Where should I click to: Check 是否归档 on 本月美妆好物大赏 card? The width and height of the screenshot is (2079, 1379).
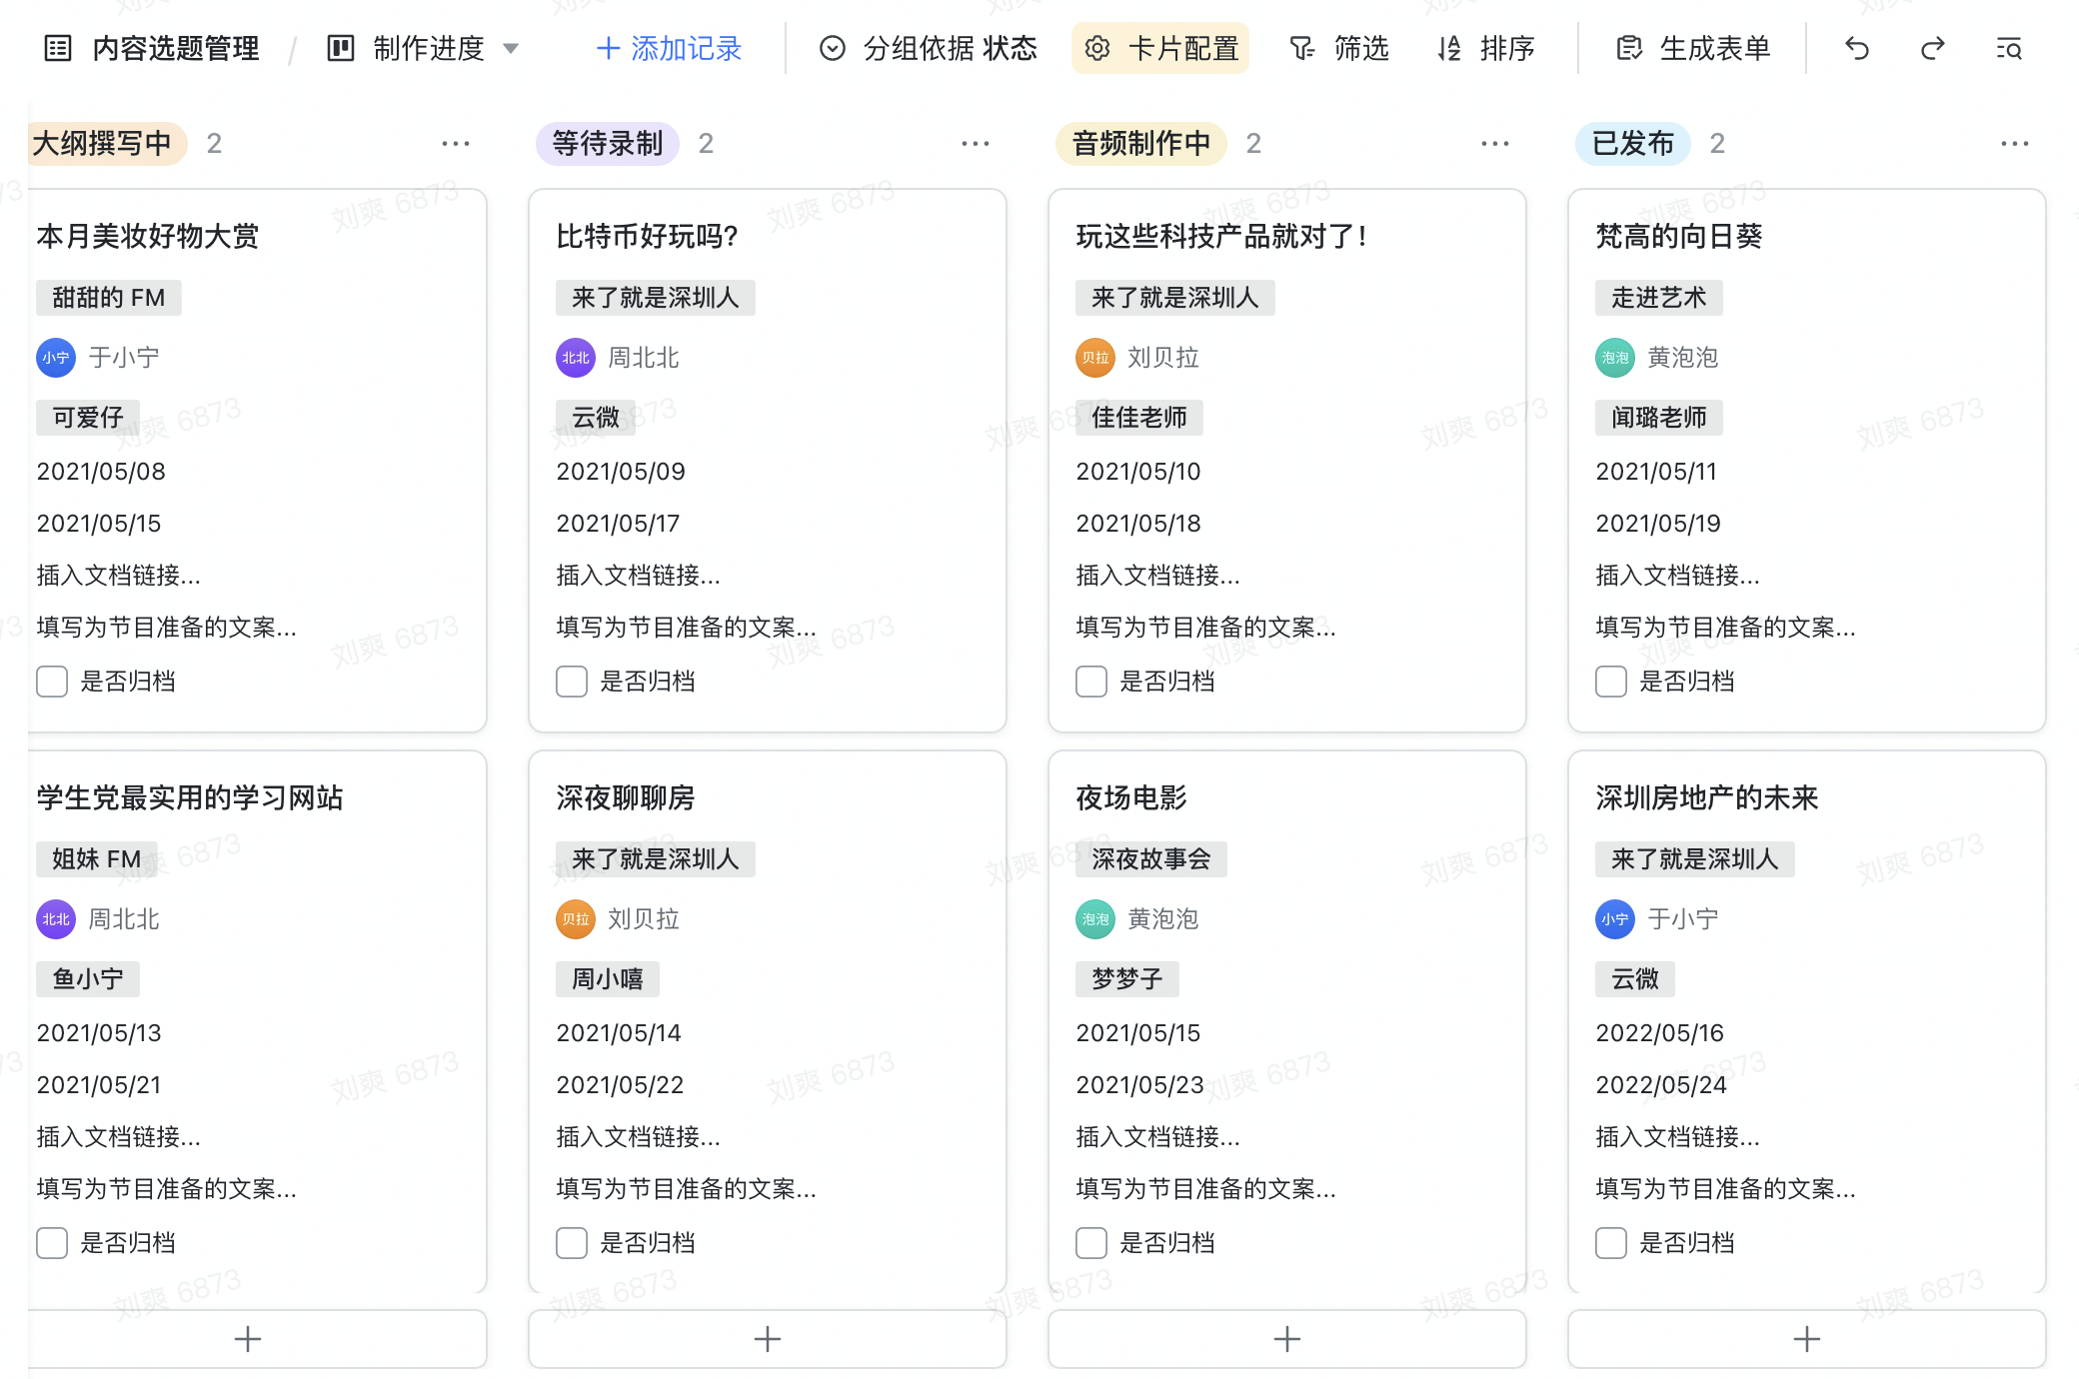coord(52,682)
